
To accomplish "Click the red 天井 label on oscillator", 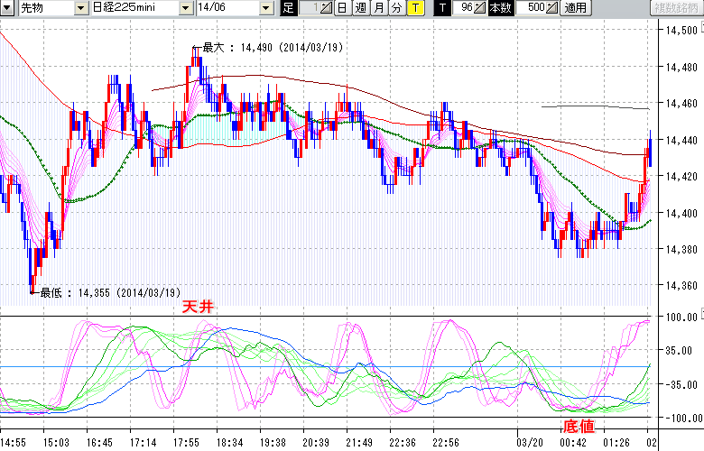I will [x=198, y=307].
